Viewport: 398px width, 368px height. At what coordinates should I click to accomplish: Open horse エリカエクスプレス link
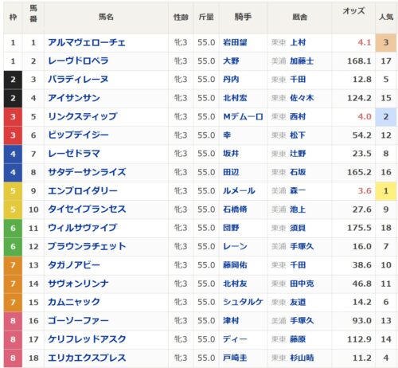point(87,358)
